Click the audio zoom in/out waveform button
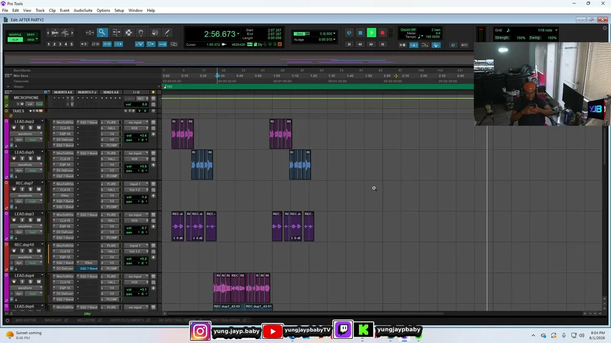The height and width of the screenshot is (343, 611). [55, 32]
